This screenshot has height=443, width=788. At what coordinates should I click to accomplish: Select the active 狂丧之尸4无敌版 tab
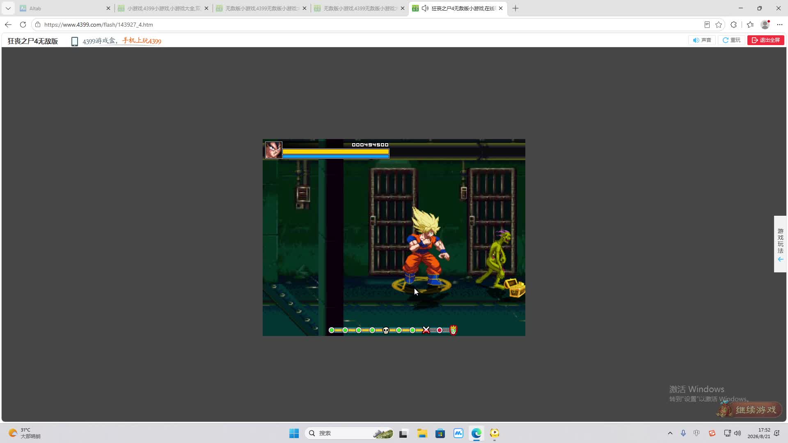pos(458,8)
